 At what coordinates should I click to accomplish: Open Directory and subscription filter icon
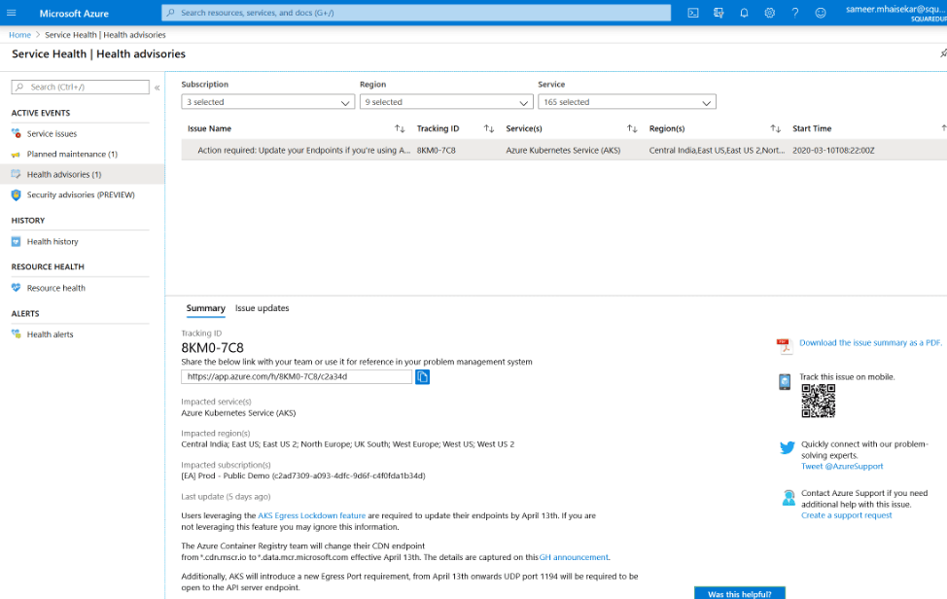(x=719, y=13)
